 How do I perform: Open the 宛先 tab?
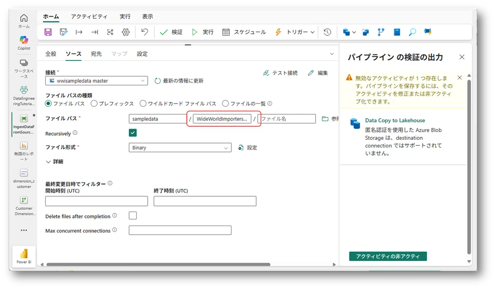pyautogui.click(x=96, y=54)
